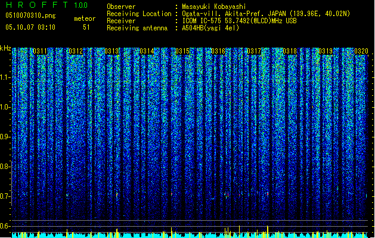Click the 0.8 kHz axis label

(x=5, y=167)
